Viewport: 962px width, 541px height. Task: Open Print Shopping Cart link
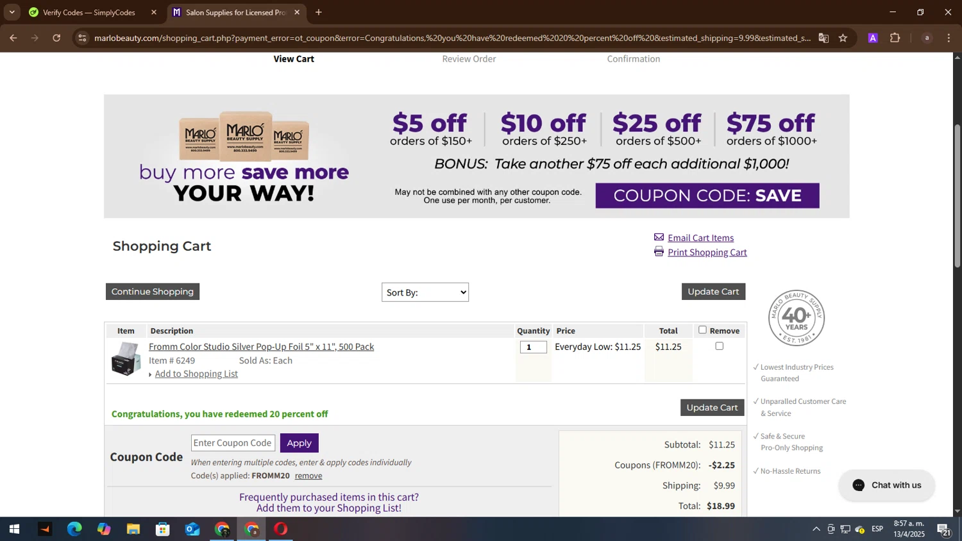(x=707, y=253)
